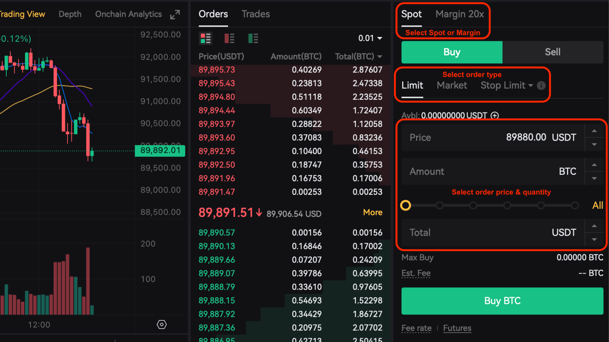Open the Onchain Analytics view
The width and height of the screenshot is (609, 342).
point(128,14)
